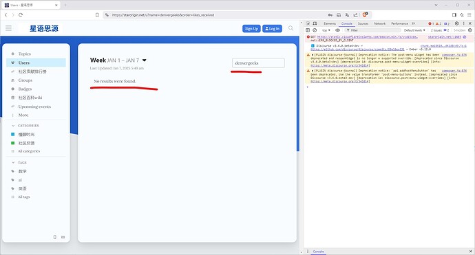Viewport: 475px width, 255px height.
Task: Open the browser main menu icon
Action: (469, 15)
